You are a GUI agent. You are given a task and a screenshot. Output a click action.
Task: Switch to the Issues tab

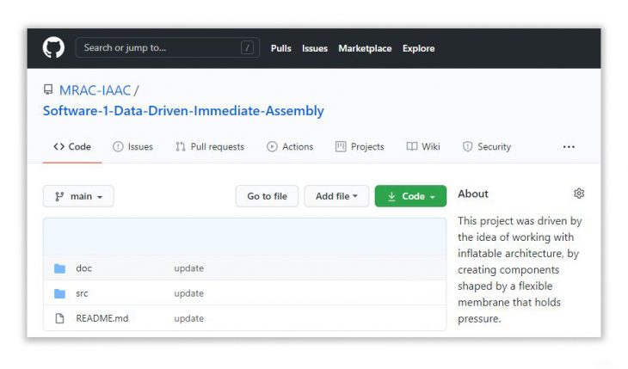tap(132, 147)
